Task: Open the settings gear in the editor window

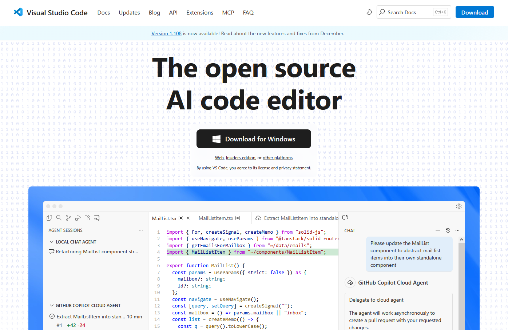Action: point(459,206)
